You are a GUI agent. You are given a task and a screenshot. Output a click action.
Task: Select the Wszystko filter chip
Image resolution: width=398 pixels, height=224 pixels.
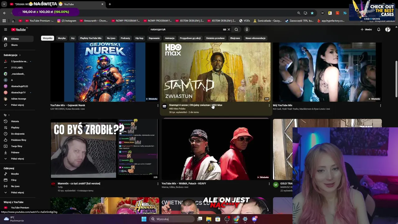tap(48, 38)
